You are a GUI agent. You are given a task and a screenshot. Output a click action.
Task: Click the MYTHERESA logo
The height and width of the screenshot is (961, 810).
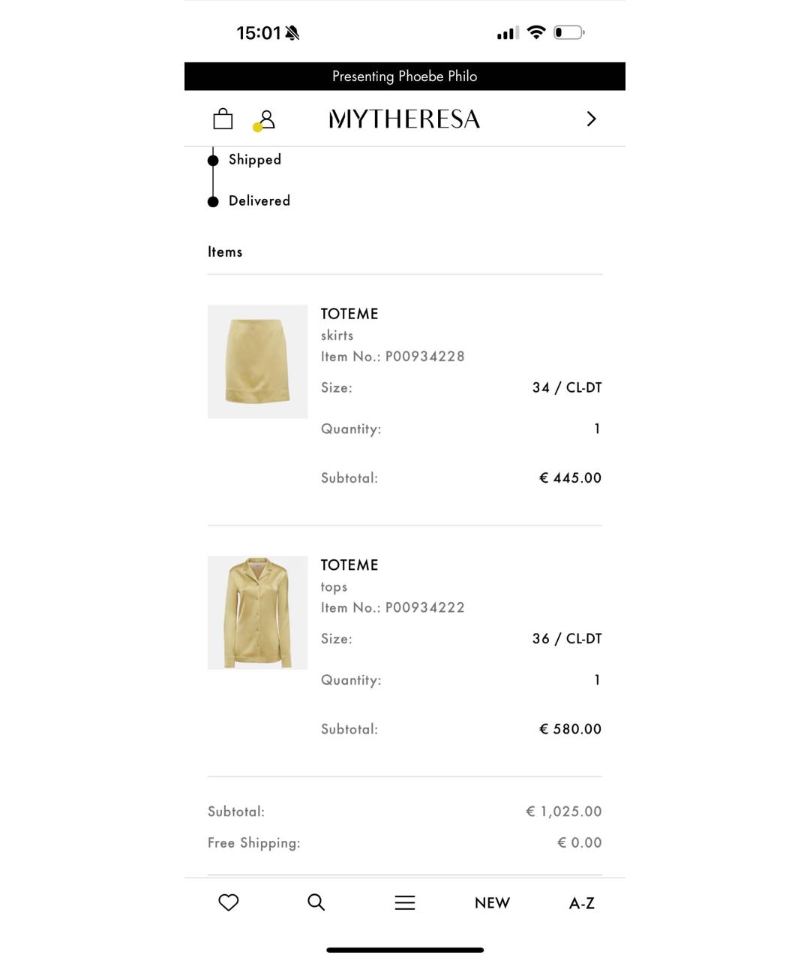point(404,119)
